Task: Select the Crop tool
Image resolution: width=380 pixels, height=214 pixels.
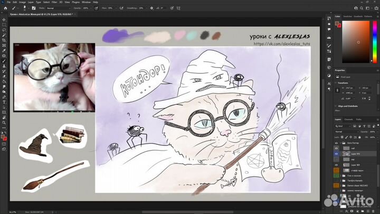Action: pyautogui.click(x=4, y=40)
